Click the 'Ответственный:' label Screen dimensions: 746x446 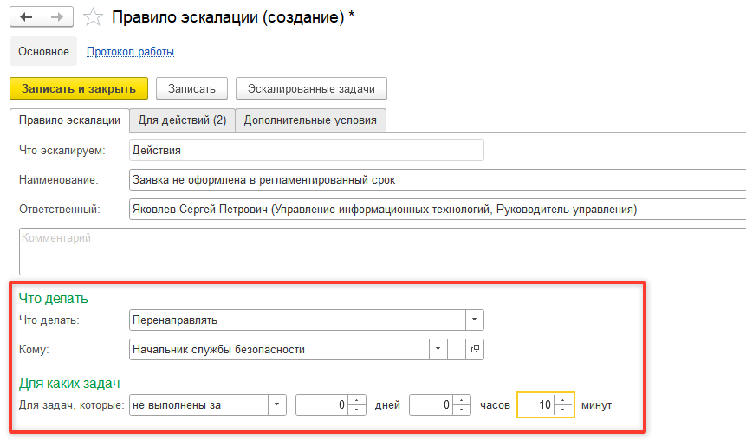point(60,210)
